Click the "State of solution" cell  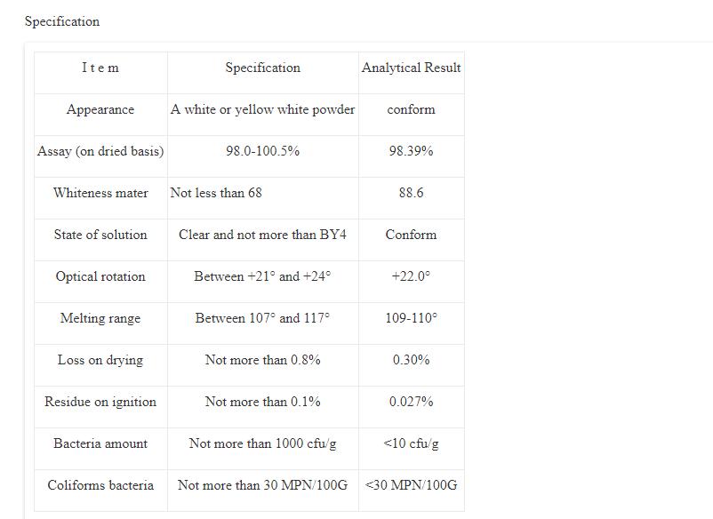(x=100, y=235)
